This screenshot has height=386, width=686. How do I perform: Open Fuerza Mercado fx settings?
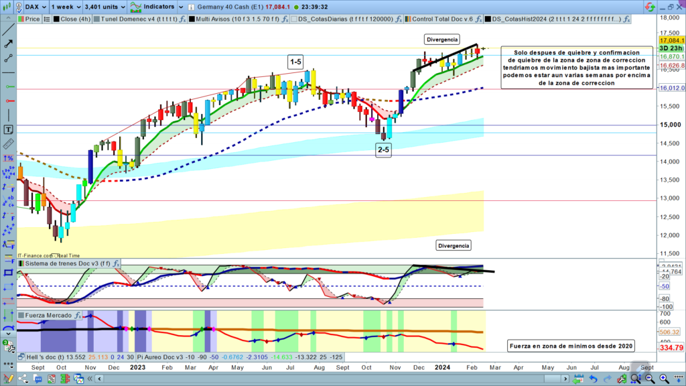(78, 315)
